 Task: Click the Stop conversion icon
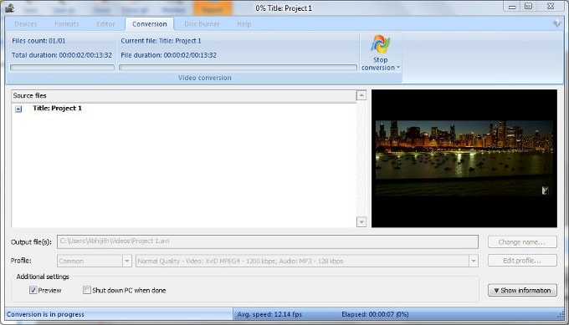click(380, 44)
